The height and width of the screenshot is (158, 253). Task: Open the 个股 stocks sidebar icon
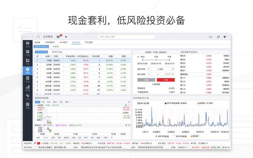(x=28, y=62)
